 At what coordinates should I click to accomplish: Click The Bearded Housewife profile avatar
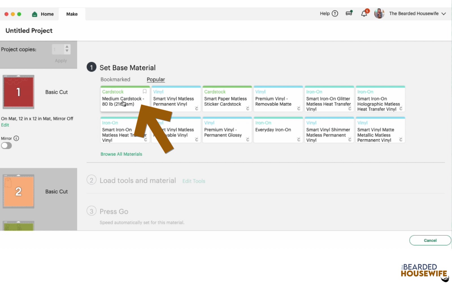tap(379, 13)
